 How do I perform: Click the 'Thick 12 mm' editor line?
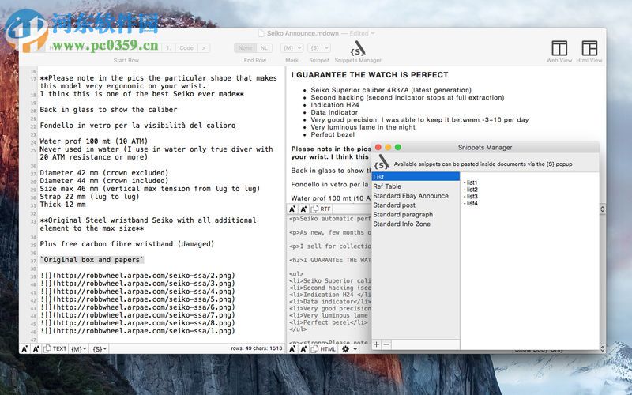point(62,205)
